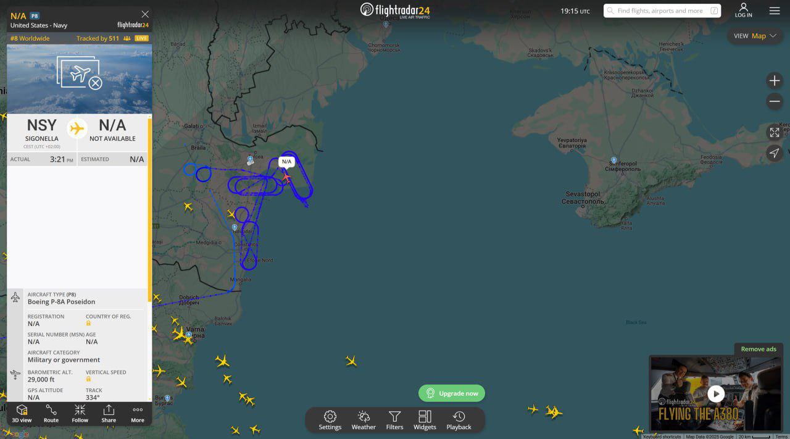This screenshot has width=790, height=439.
Task: Play the Flying the A380 video
Action: (x=715, y=393)
